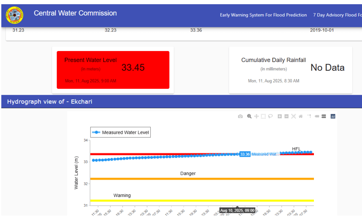Click the Central Water Commission logo
The height and width of the screenshot is (217, 362).
tap(14, 15)
